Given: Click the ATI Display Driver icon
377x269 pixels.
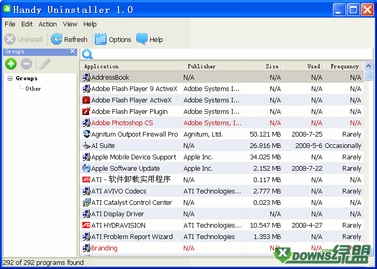Looking at the screenshot, I should [x=86, y=214].
